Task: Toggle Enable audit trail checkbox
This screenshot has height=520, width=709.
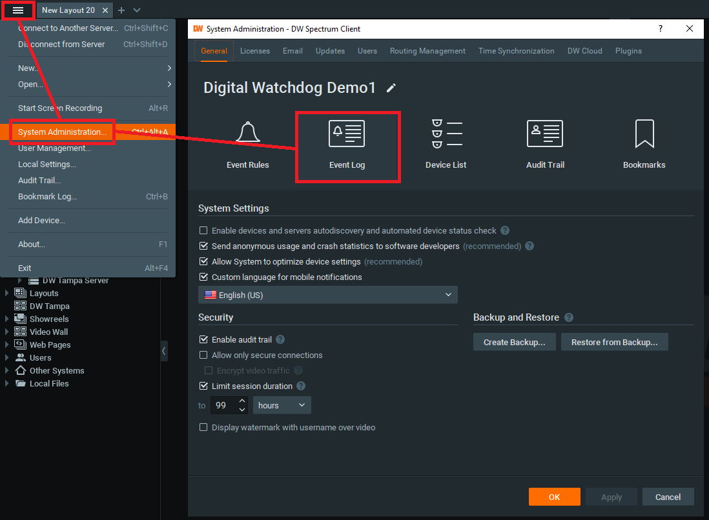Action: (203, 339)
